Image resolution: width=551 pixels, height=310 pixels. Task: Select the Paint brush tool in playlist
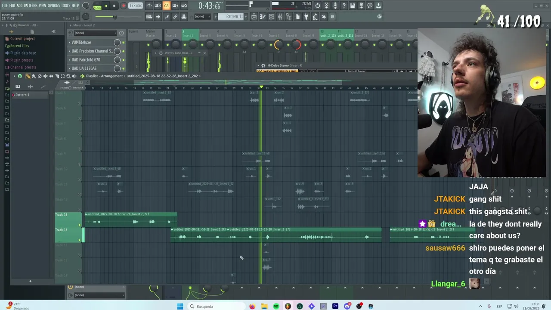pyautogui.click(x=34, y=76)
